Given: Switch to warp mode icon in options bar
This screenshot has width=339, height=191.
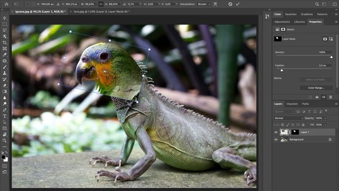Looking at the screenshot, I should point(215,4).
